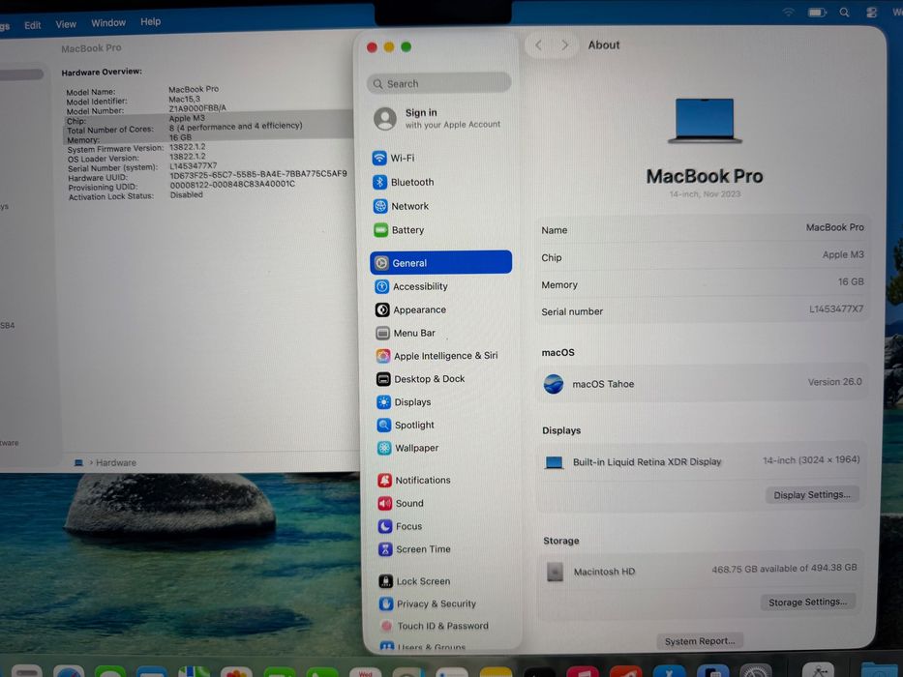The image size is (903, 677).
Task: Click Hardware in System Information path bar
Action: pos(116,463)
